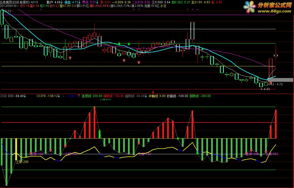This screenshot has width=294, height=188.
Task: Click the 四0.382: 5.37 level
Action: [181, 2]
